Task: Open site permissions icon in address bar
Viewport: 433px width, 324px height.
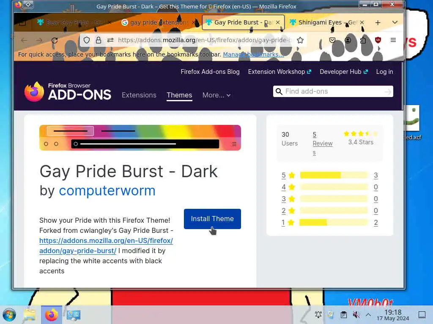Action: tap(110, 40)
